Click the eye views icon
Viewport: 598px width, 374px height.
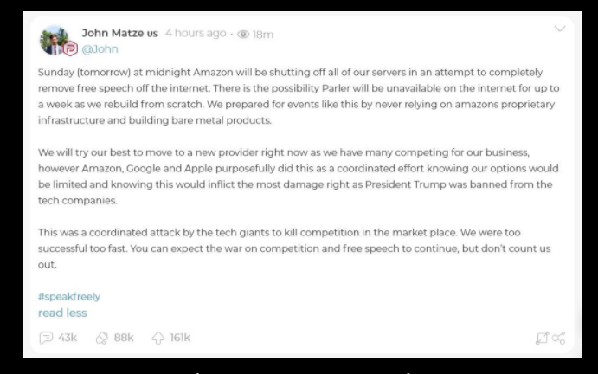pos(243,35)
